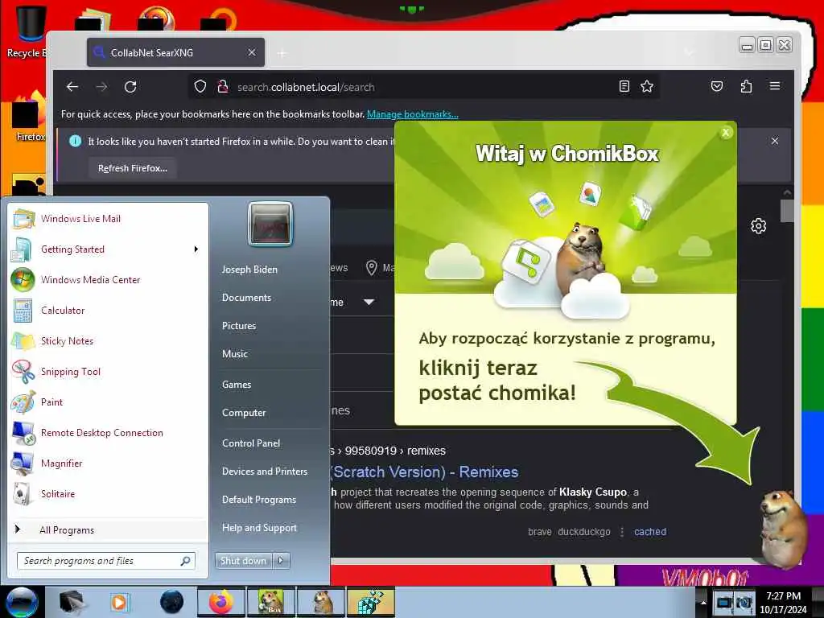Open Games in the Start menu
The height and width of the screenshot is (618, 824).
point(237,385)
